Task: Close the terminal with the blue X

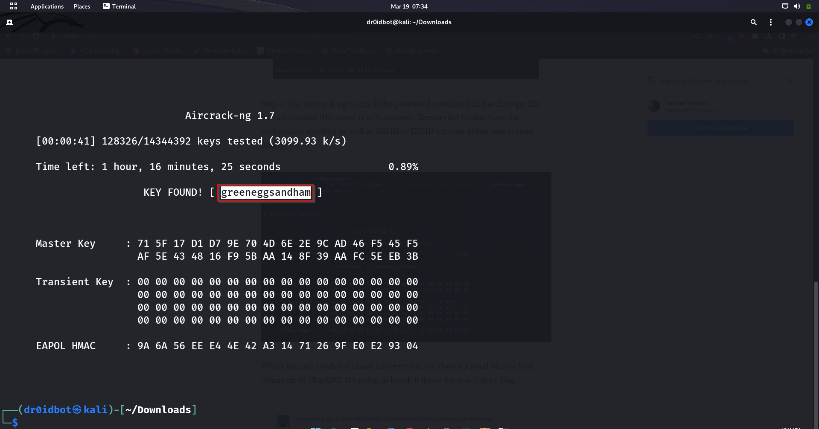Action: point(809,22)
